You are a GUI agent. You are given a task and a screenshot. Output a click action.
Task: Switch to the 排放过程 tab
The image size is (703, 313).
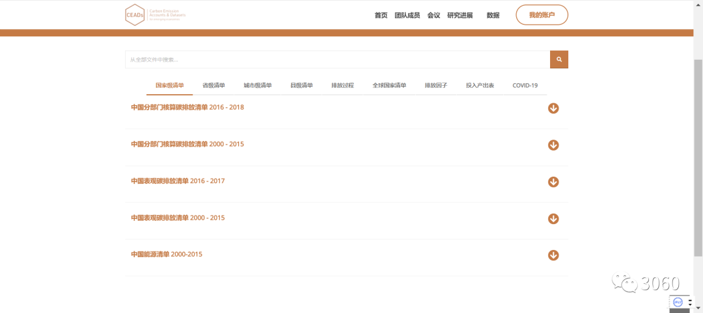342,86
